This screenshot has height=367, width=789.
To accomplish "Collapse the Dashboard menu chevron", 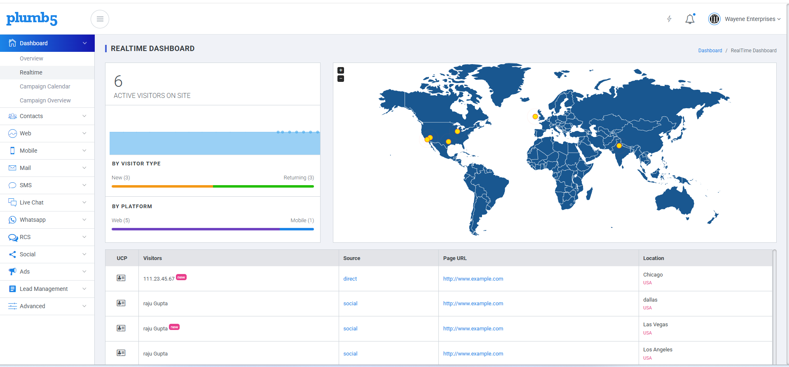I will [x=85, y=43].
